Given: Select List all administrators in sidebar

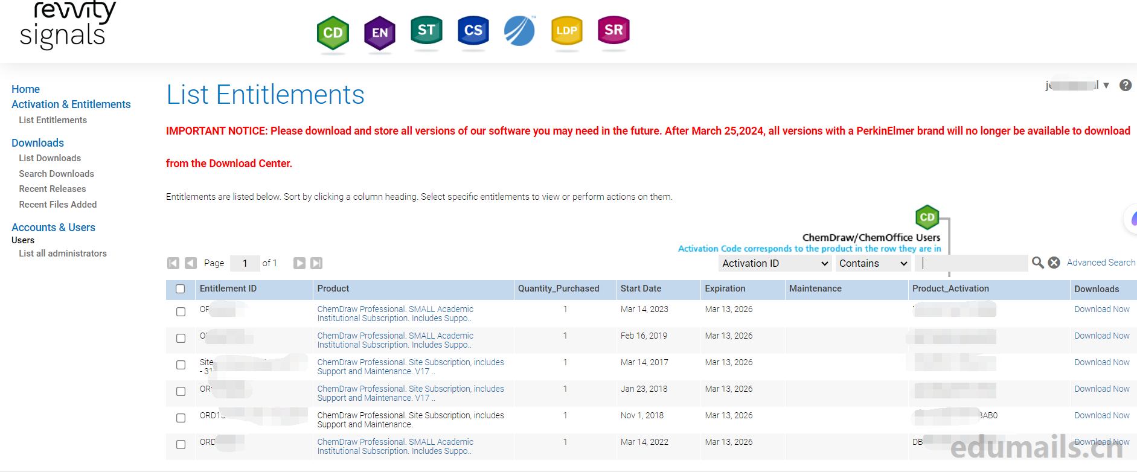Looking at the screenshot, I should click(63, 254).
